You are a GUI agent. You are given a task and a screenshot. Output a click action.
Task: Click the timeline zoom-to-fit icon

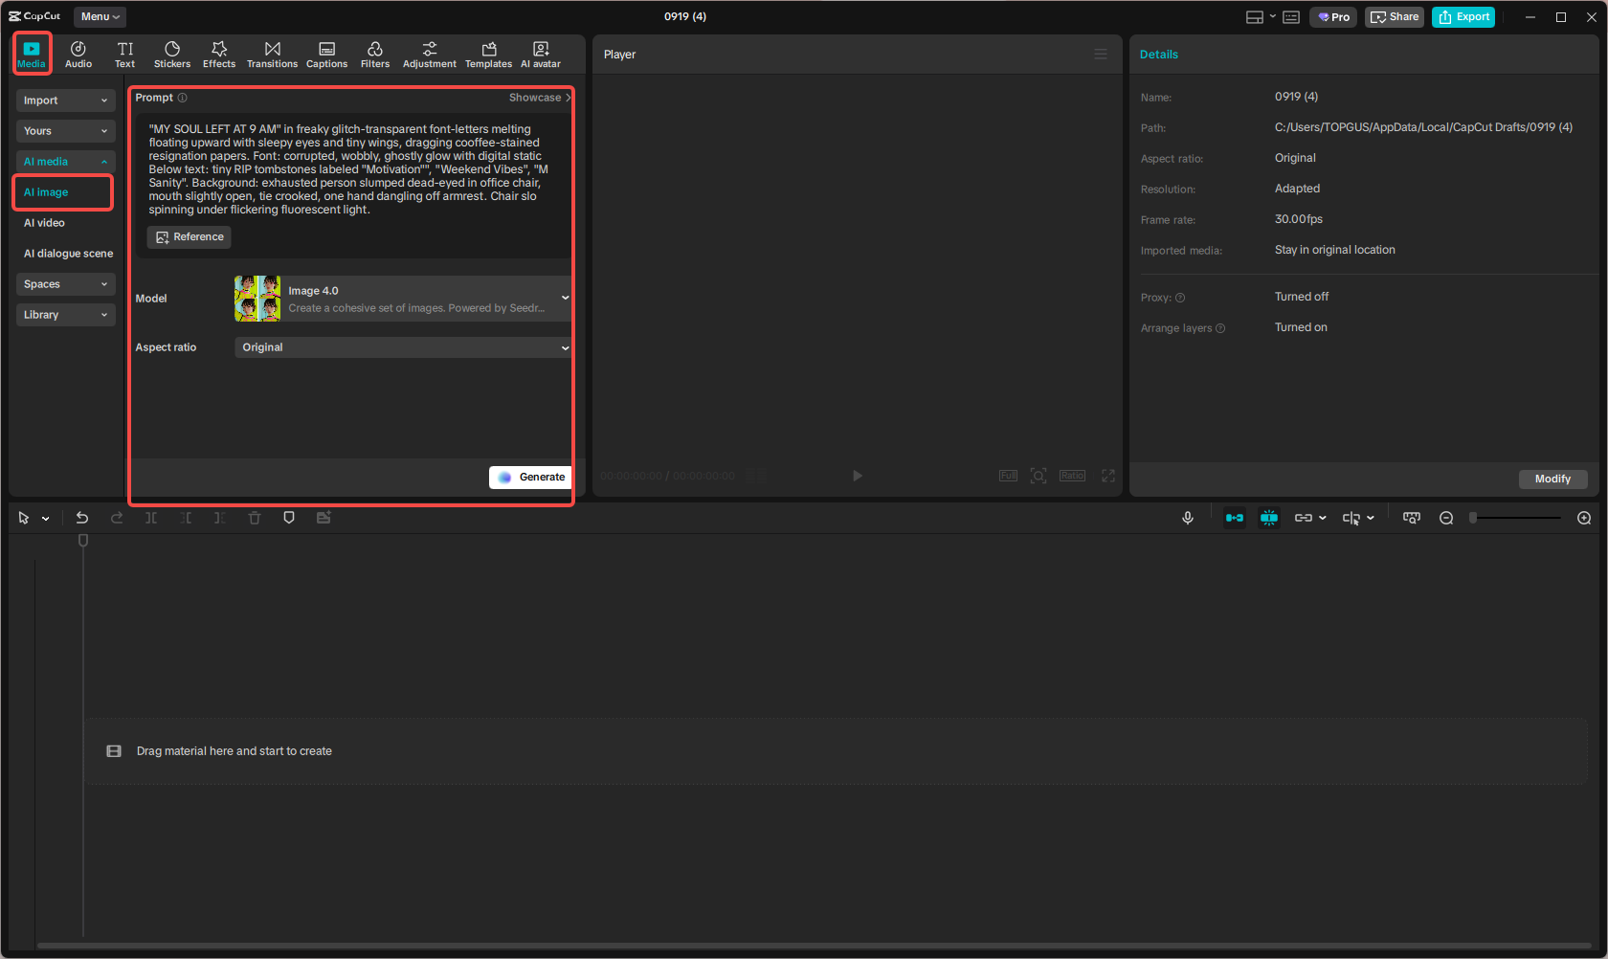1412,518
